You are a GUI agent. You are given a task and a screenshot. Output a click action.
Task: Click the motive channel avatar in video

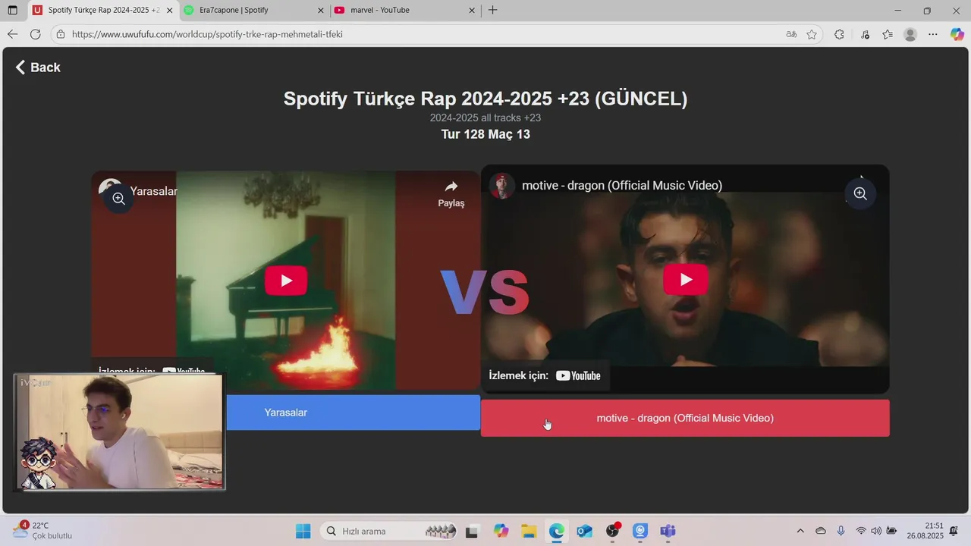(x=501, y=186)
